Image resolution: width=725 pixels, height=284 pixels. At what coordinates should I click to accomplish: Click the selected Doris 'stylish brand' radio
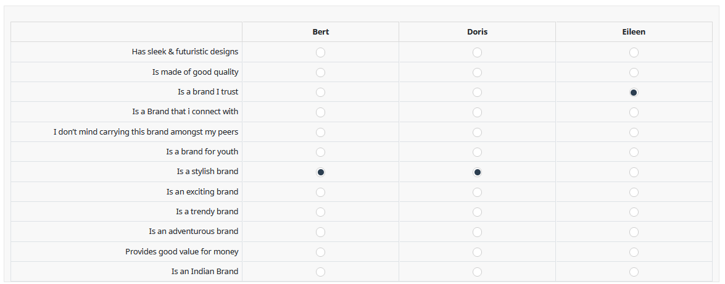click(477, 172)
